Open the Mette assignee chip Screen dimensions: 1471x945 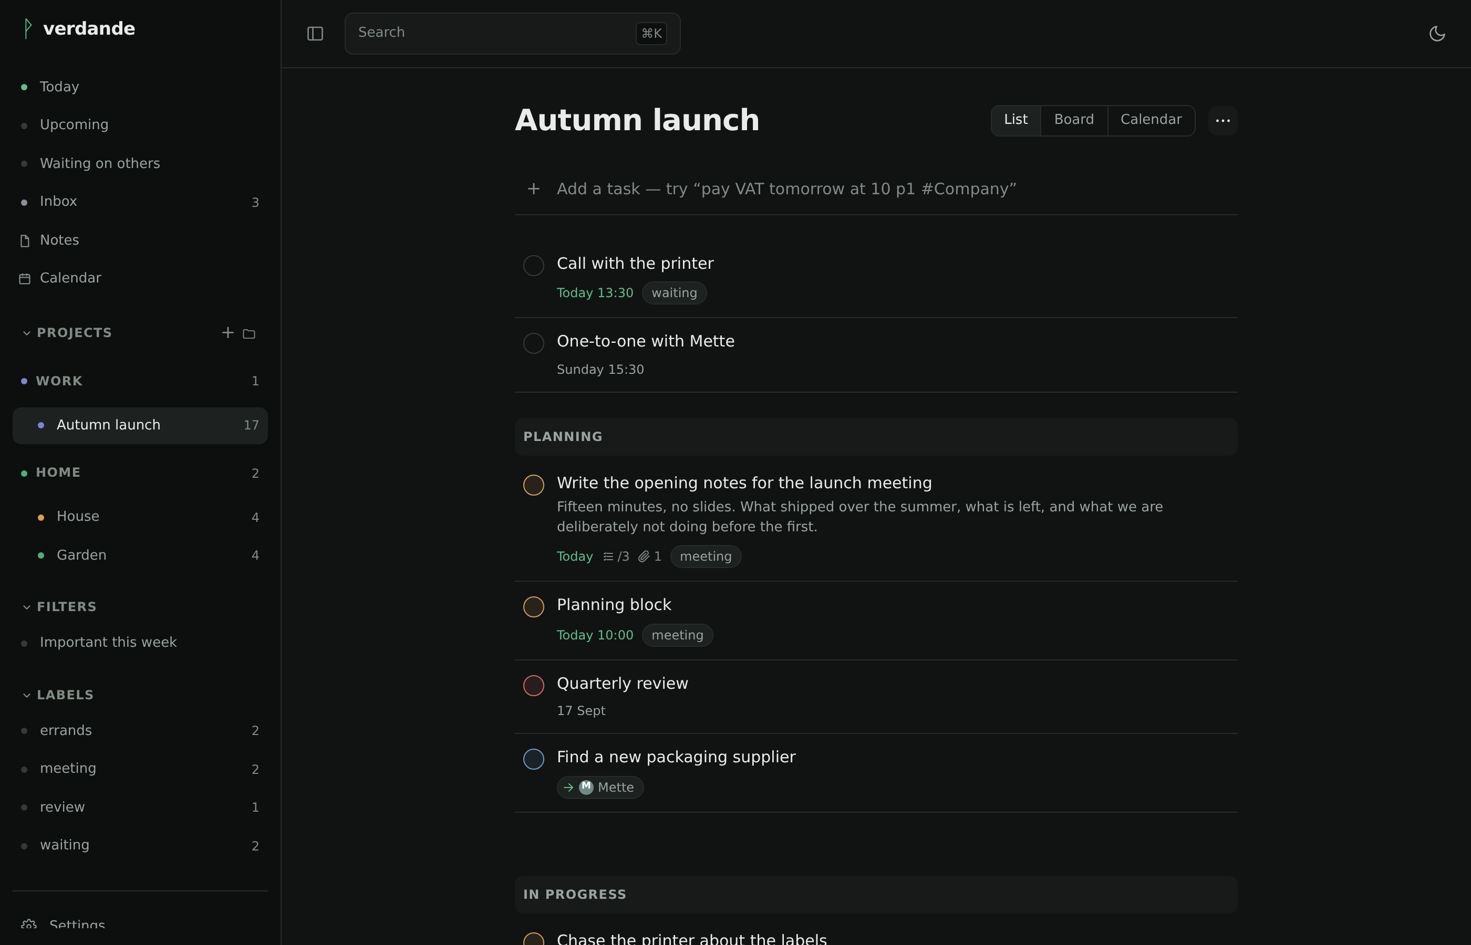pyautogui.click(x=600, y=787)
